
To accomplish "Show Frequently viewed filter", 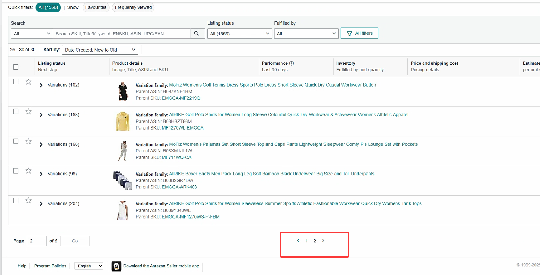I will coord(133,8).
